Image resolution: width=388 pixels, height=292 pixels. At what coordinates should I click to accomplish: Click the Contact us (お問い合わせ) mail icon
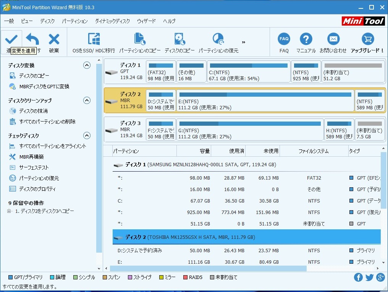pyautogui.click(x=333, y=39)
